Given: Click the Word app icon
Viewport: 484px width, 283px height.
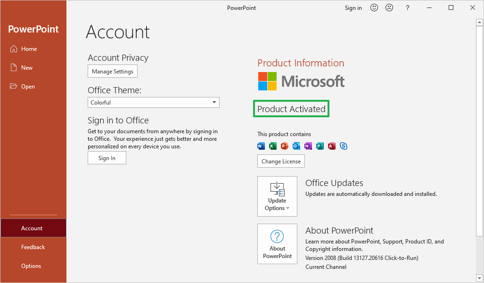Looking at the screenshot, I should pyautogui.click(x=261, y=146).
